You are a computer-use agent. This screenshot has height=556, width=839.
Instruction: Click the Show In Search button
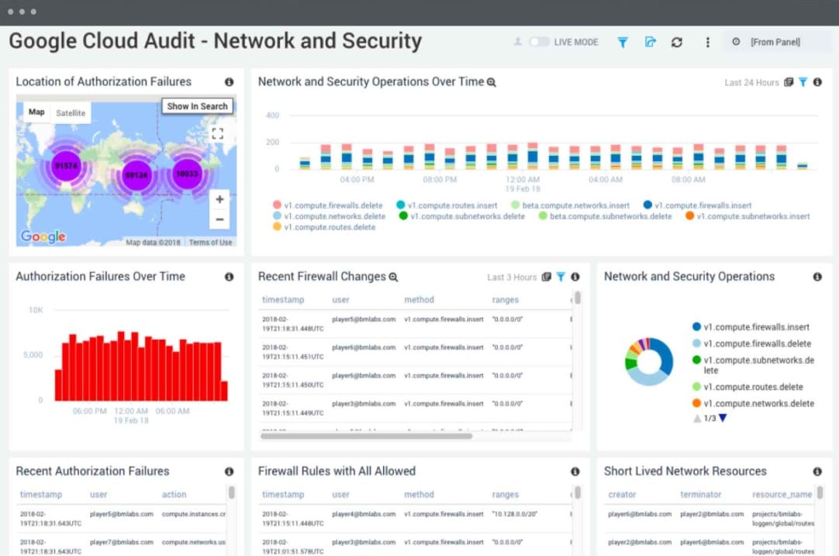click(198, 106)
